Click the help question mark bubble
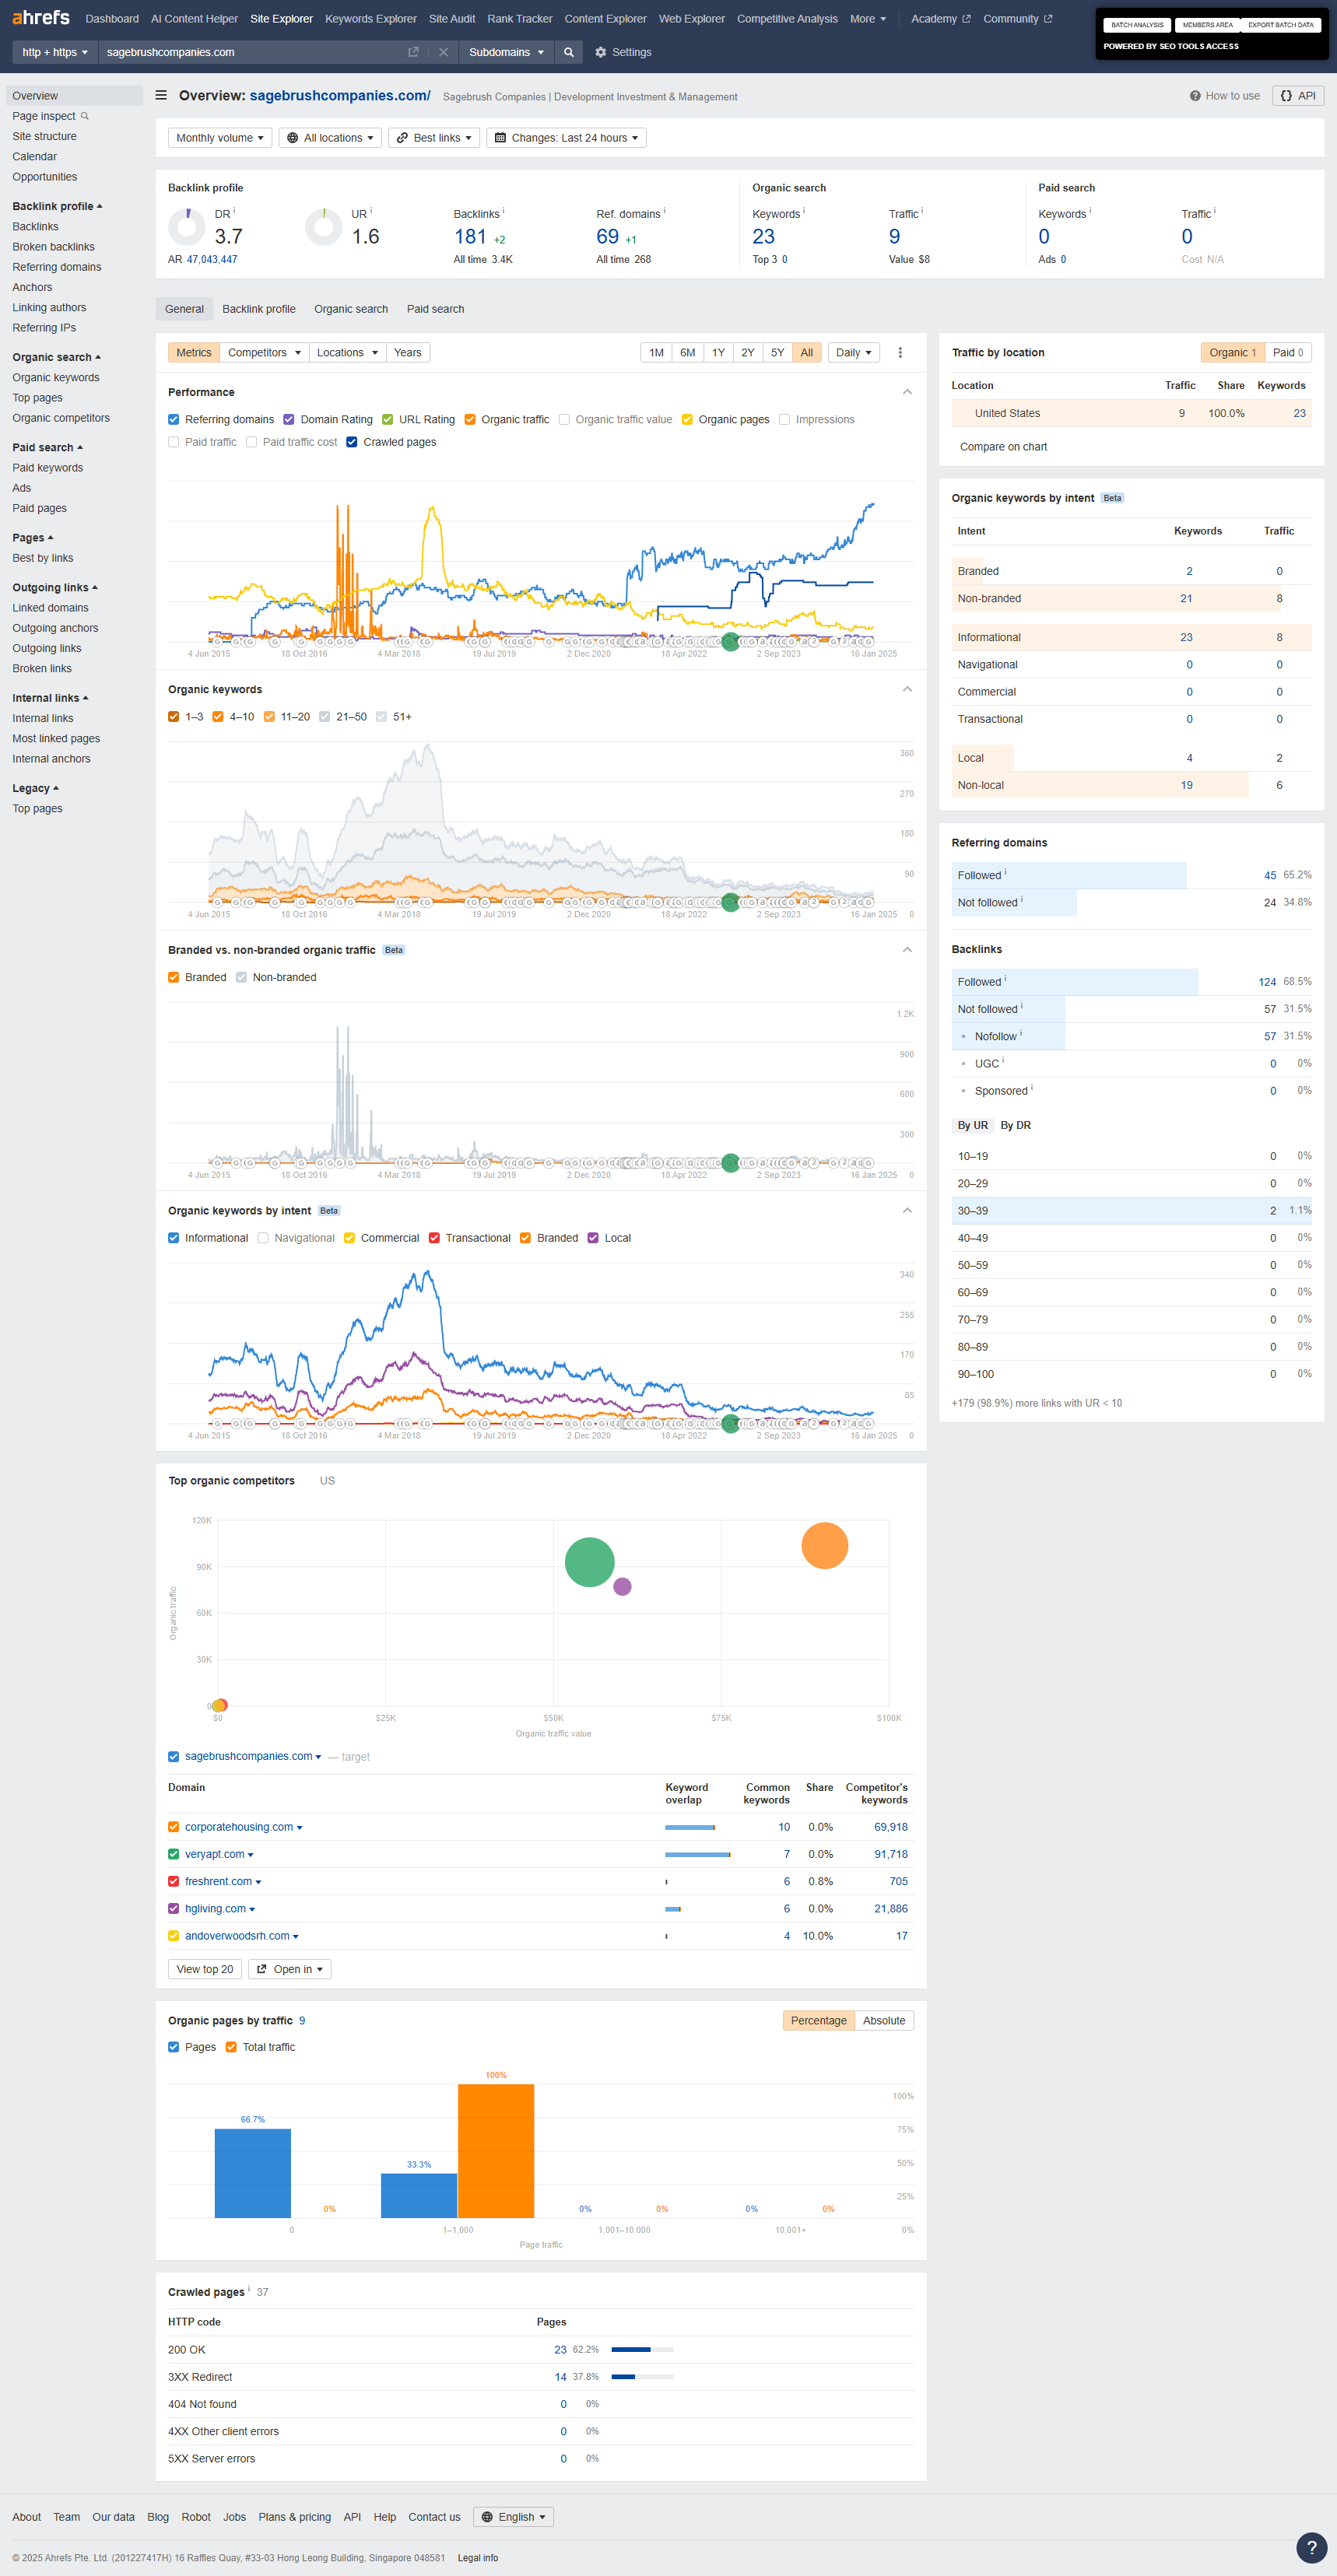The height and width of the screenshot is (2576, 1337). point(1311,2547)
